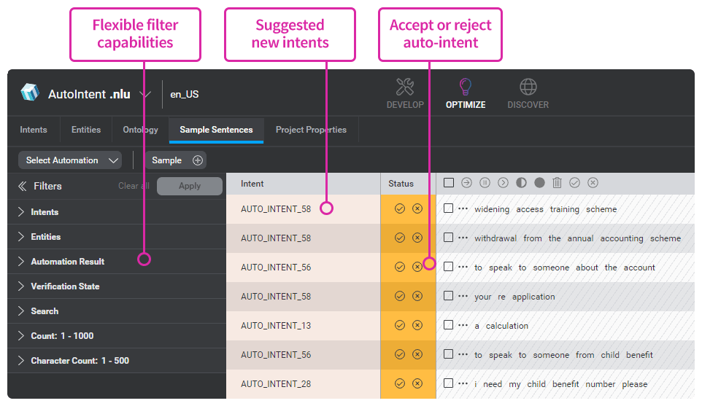Open the Project Properties tab

click(311, 130)
